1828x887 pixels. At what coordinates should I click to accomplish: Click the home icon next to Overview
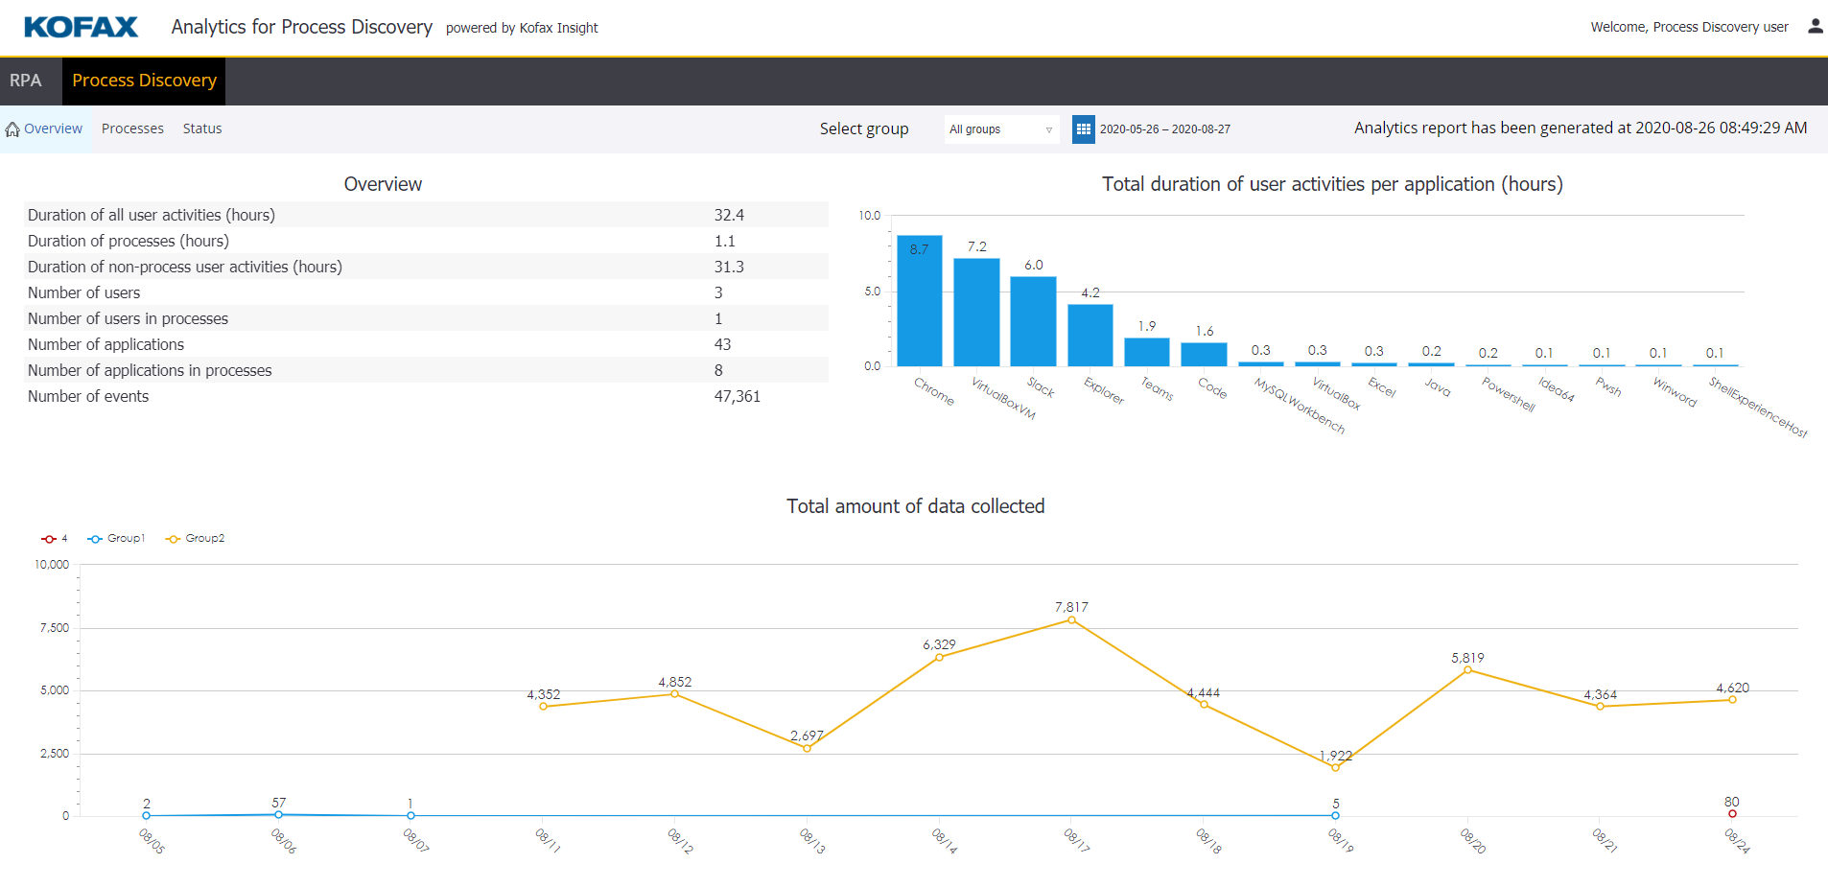12,128
